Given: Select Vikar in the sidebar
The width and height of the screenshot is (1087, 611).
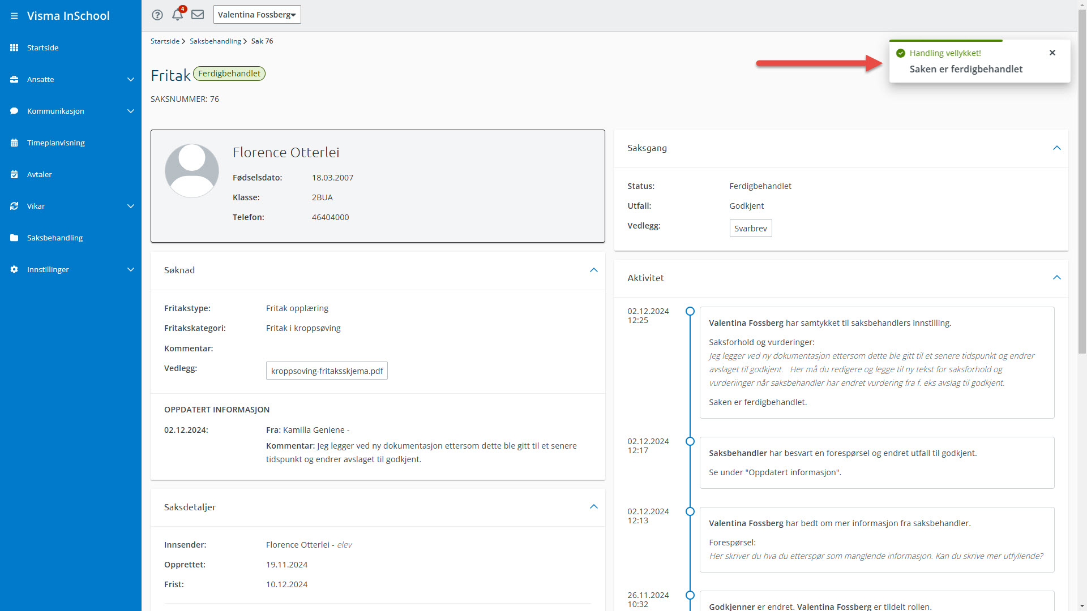Looking at the screenshot, I should (36, 206).
